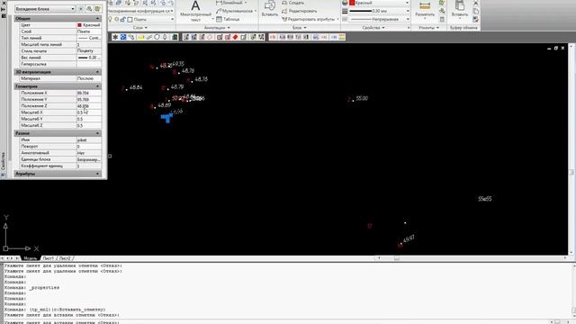Open the object type dropdown 'Вхождение блока'
The image size is (576, 324).
(45, 8)
